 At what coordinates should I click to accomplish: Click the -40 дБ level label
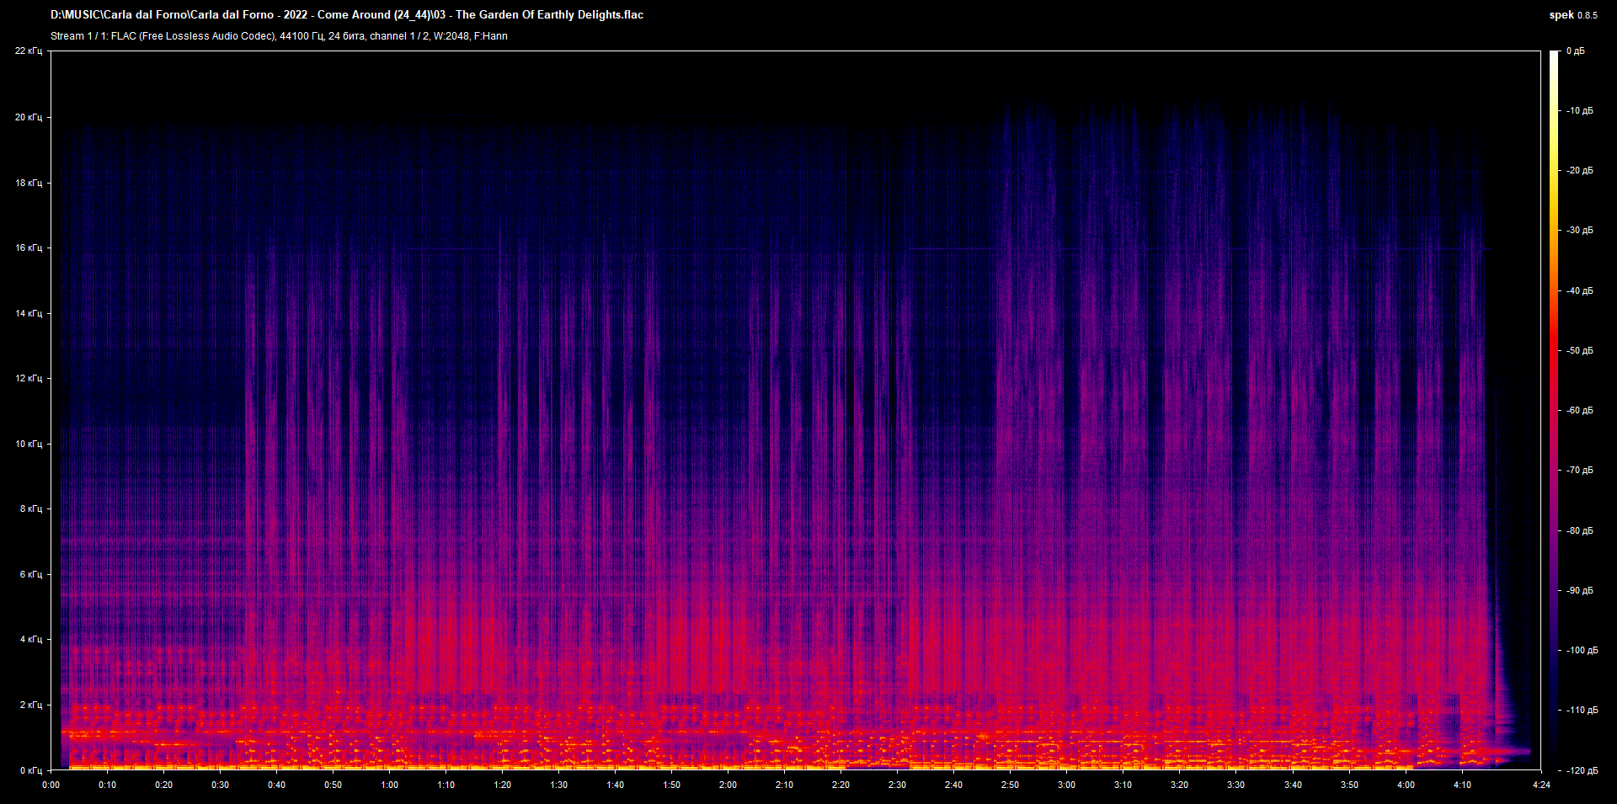pyautogui.click(x=1580, y=290)
